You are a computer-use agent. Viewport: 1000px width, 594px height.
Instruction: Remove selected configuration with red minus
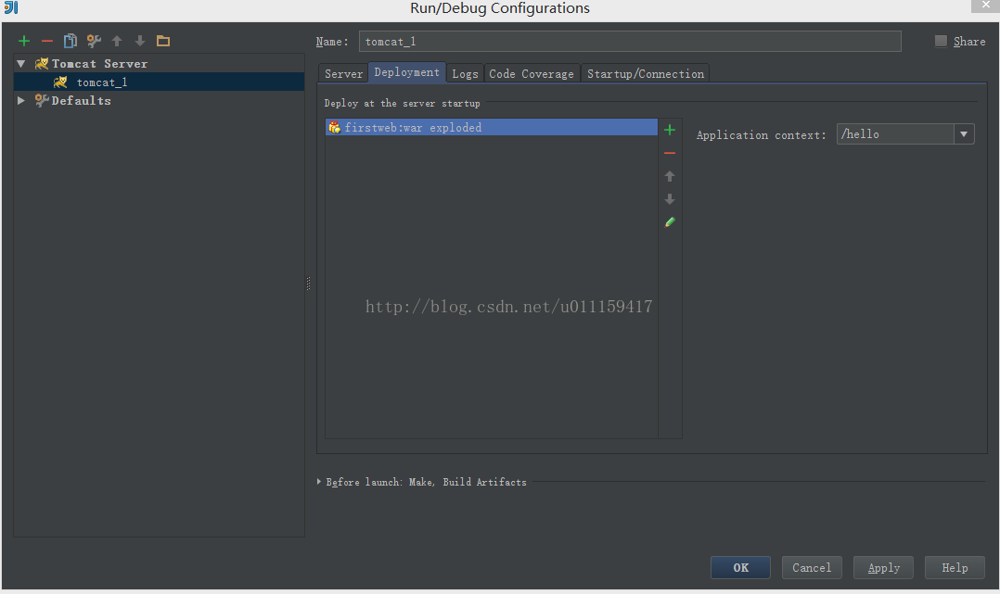47,41
